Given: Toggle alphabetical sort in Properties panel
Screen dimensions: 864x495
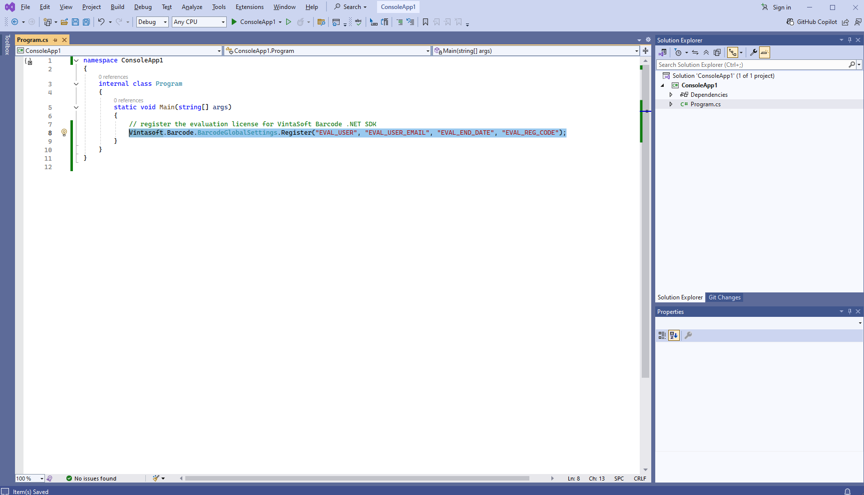Looking at the screenshot, I should 674,335.
